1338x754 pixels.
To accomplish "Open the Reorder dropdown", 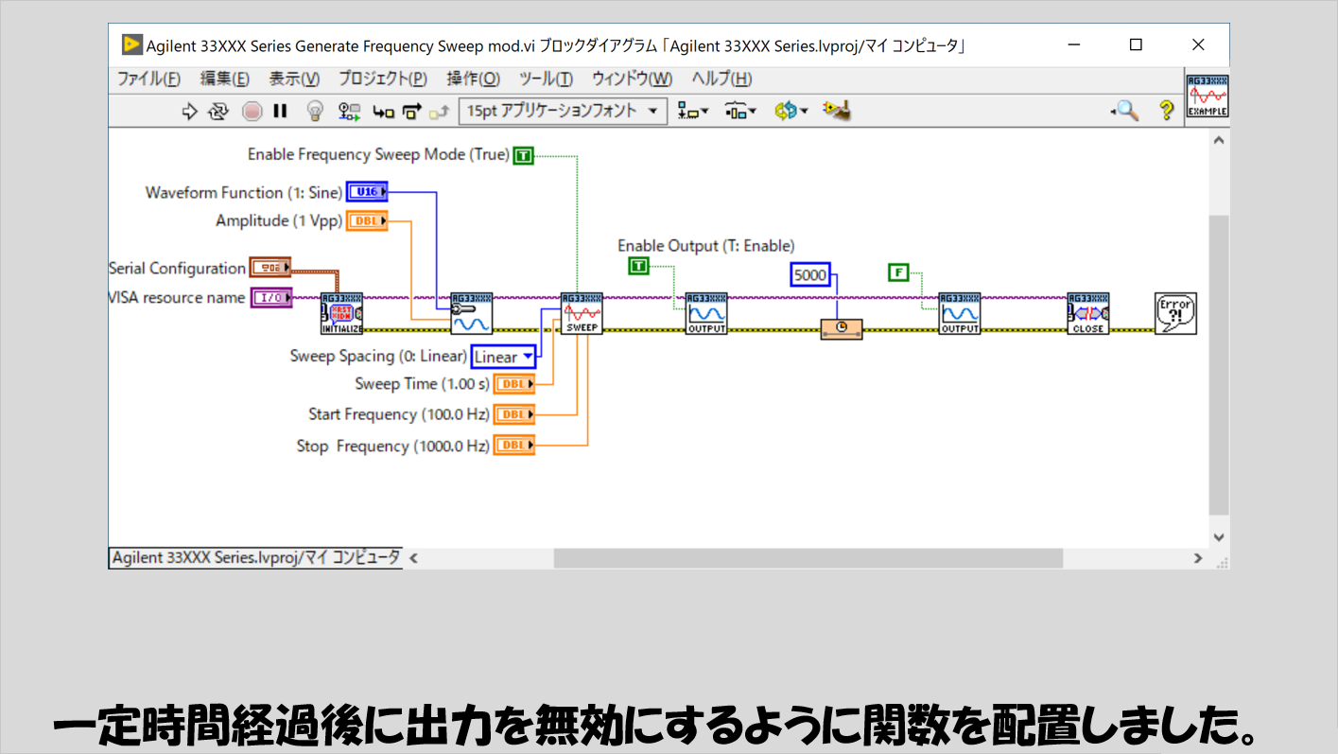I will click(791, 111).
